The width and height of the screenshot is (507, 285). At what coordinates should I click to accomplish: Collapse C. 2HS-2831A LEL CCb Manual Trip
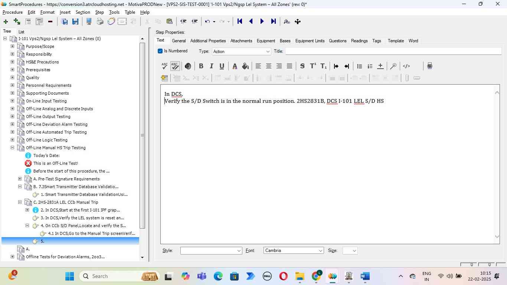click(20, 202)
